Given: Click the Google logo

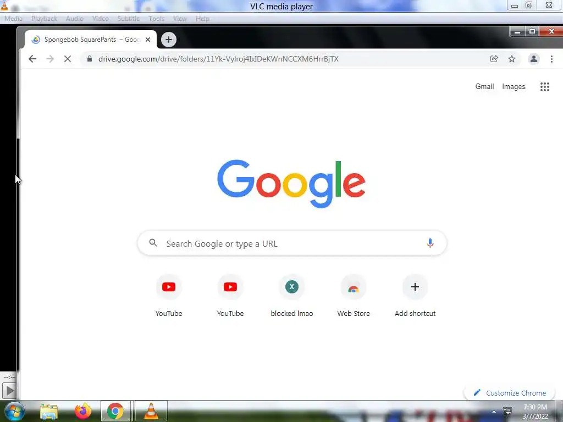Looking at the screenshot, I should 291,184.
